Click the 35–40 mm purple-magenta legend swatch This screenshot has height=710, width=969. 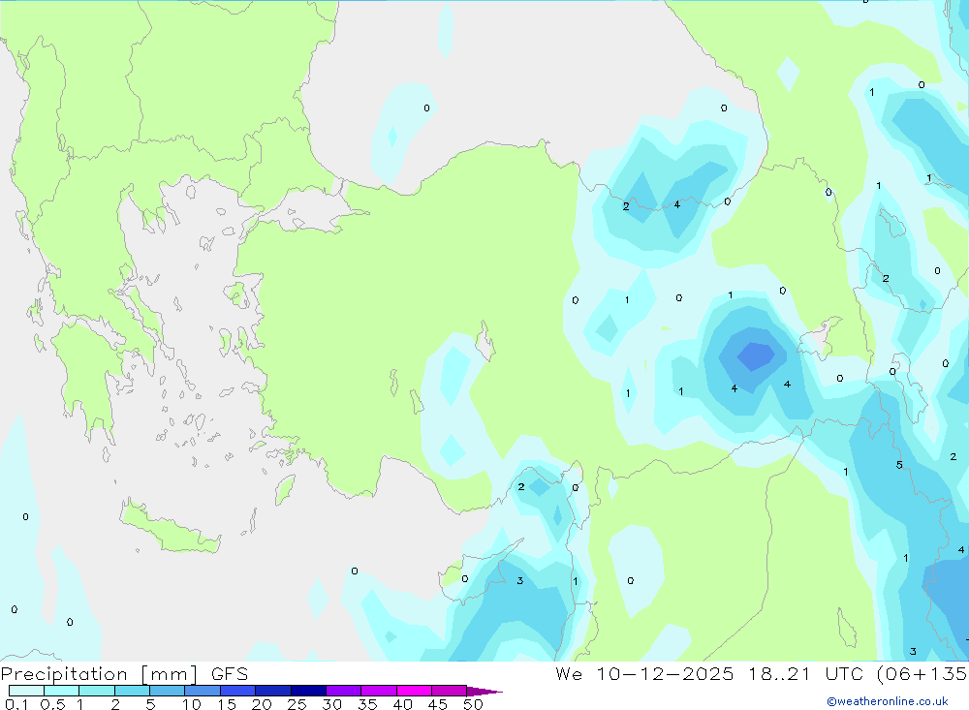pyautogui.click(x=379, y=691)
